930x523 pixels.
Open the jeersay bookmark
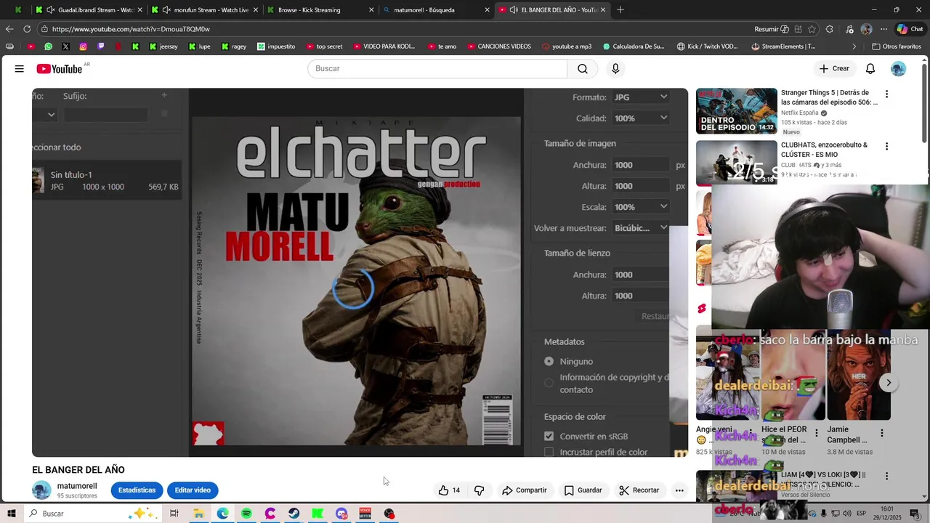pyautogui.click(x=163, y=46)
